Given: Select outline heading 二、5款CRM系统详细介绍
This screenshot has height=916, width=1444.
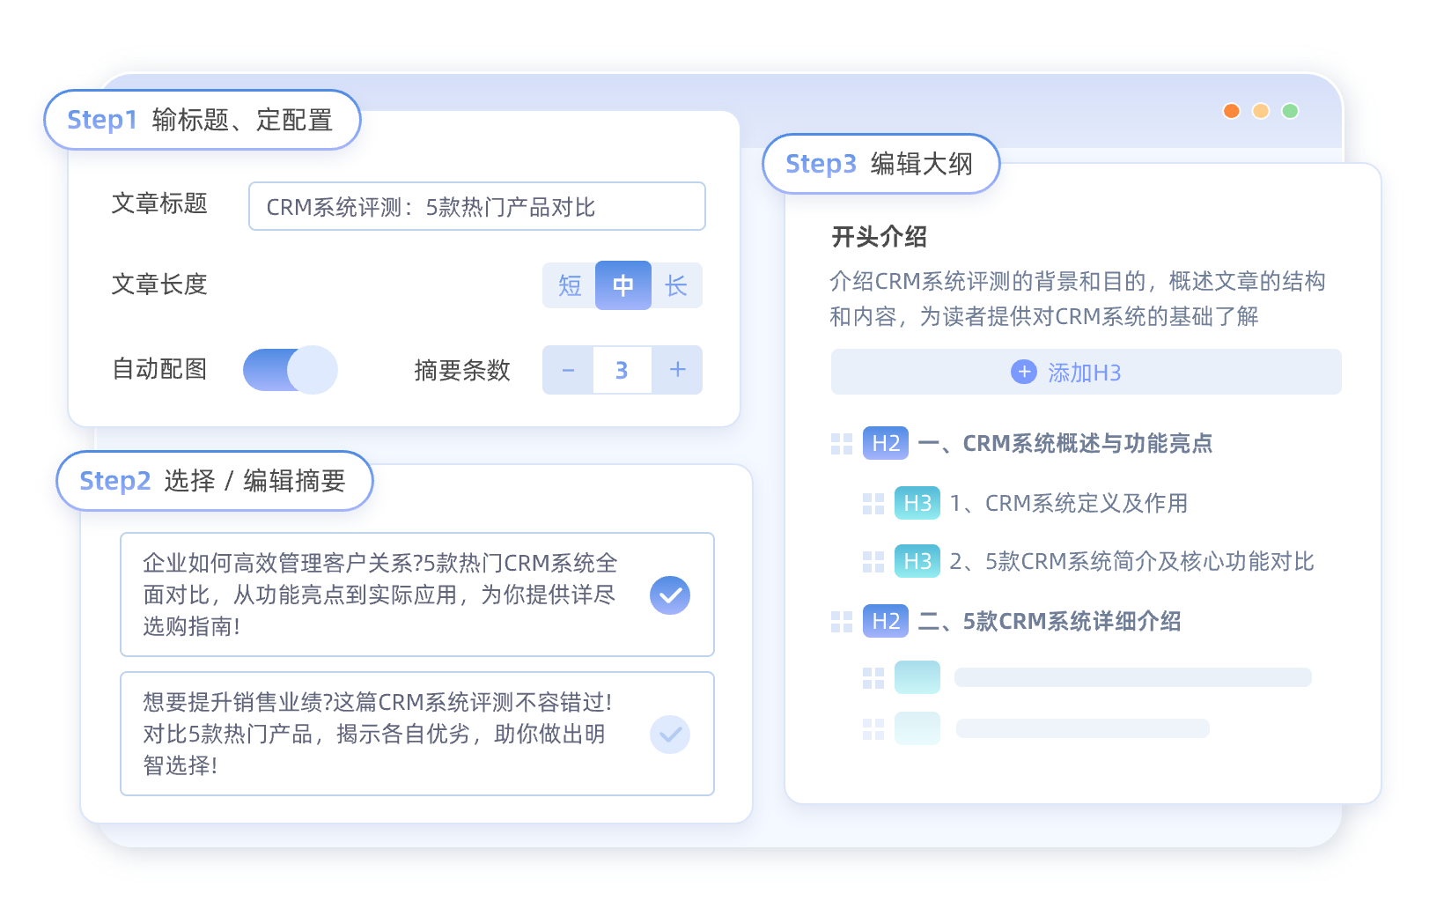Looking at the screenshot, I should 1050,621.
